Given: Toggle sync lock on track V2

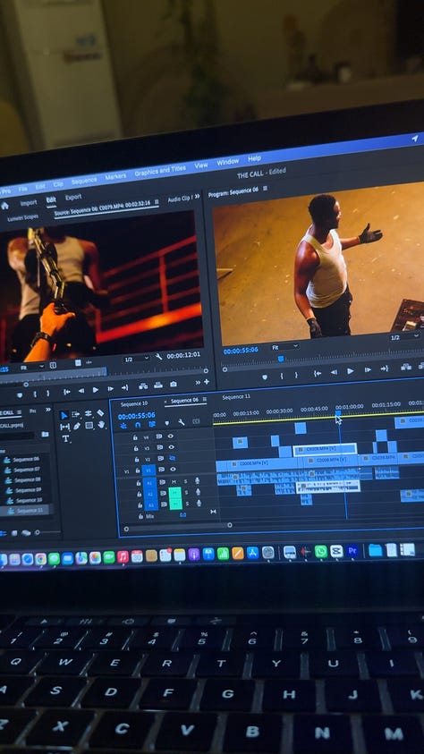Looking at the screenshot, I should tap(160, 459).
